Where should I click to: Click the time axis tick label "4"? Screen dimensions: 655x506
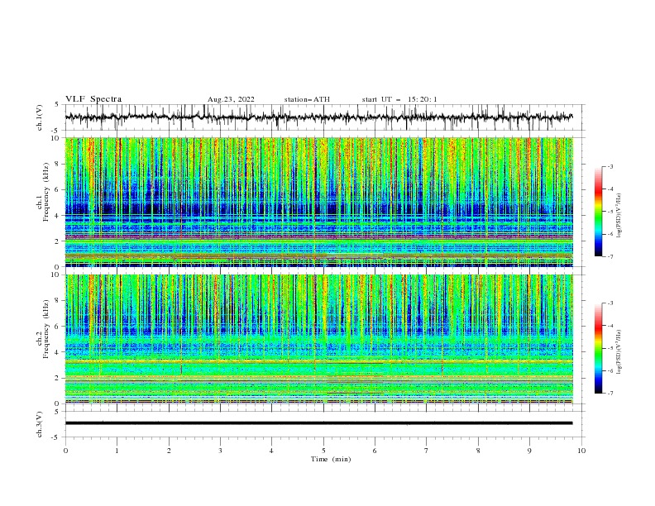tap(271, 451)
